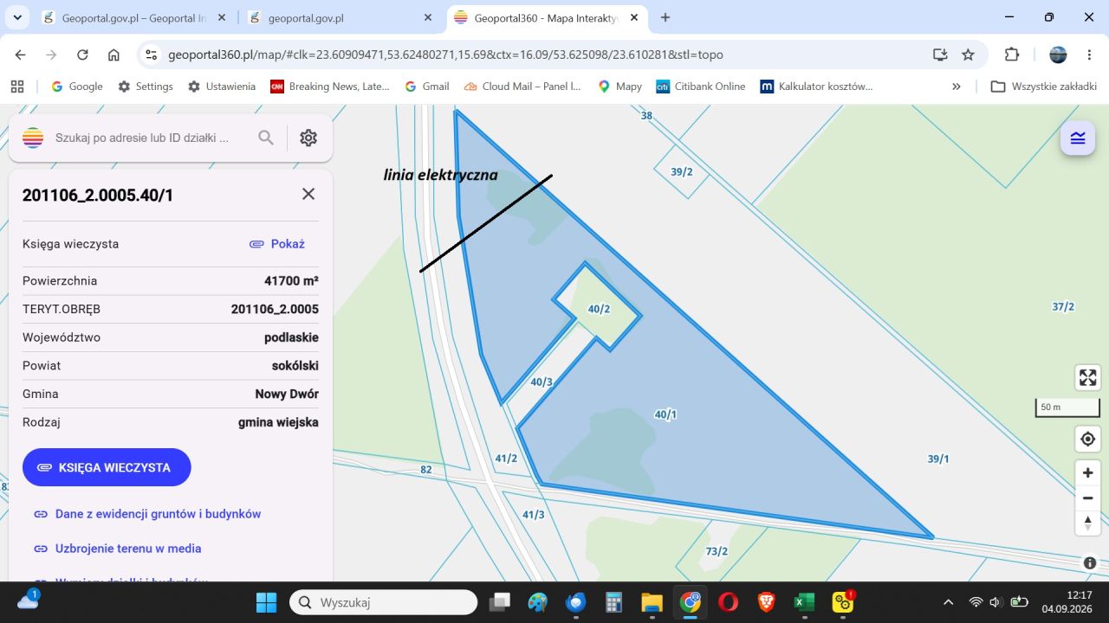Viewport: 1109px width, 623px height.
Task: Open the Mapy bookmark
Action: pos(619,87)
